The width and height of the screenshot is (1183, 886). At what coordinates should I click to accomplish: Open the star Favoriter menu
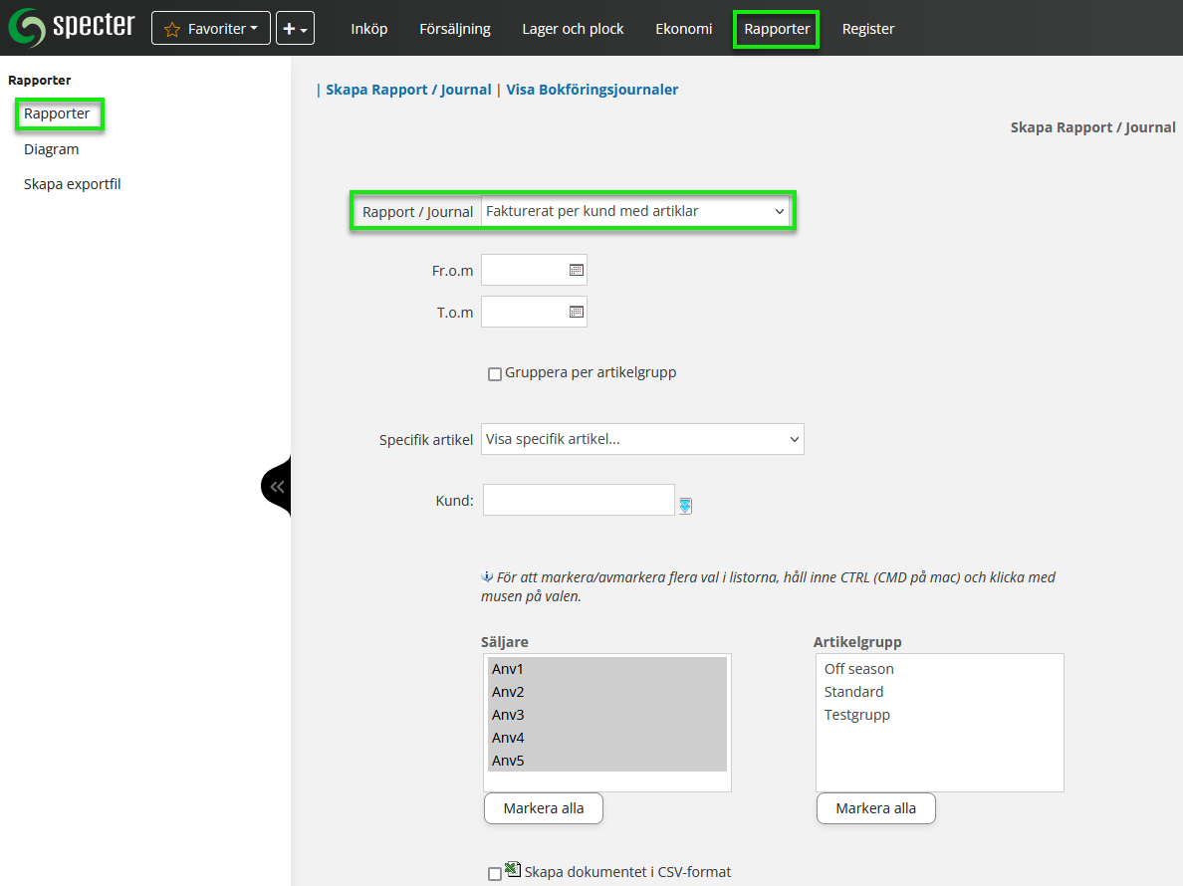[211, 29]
